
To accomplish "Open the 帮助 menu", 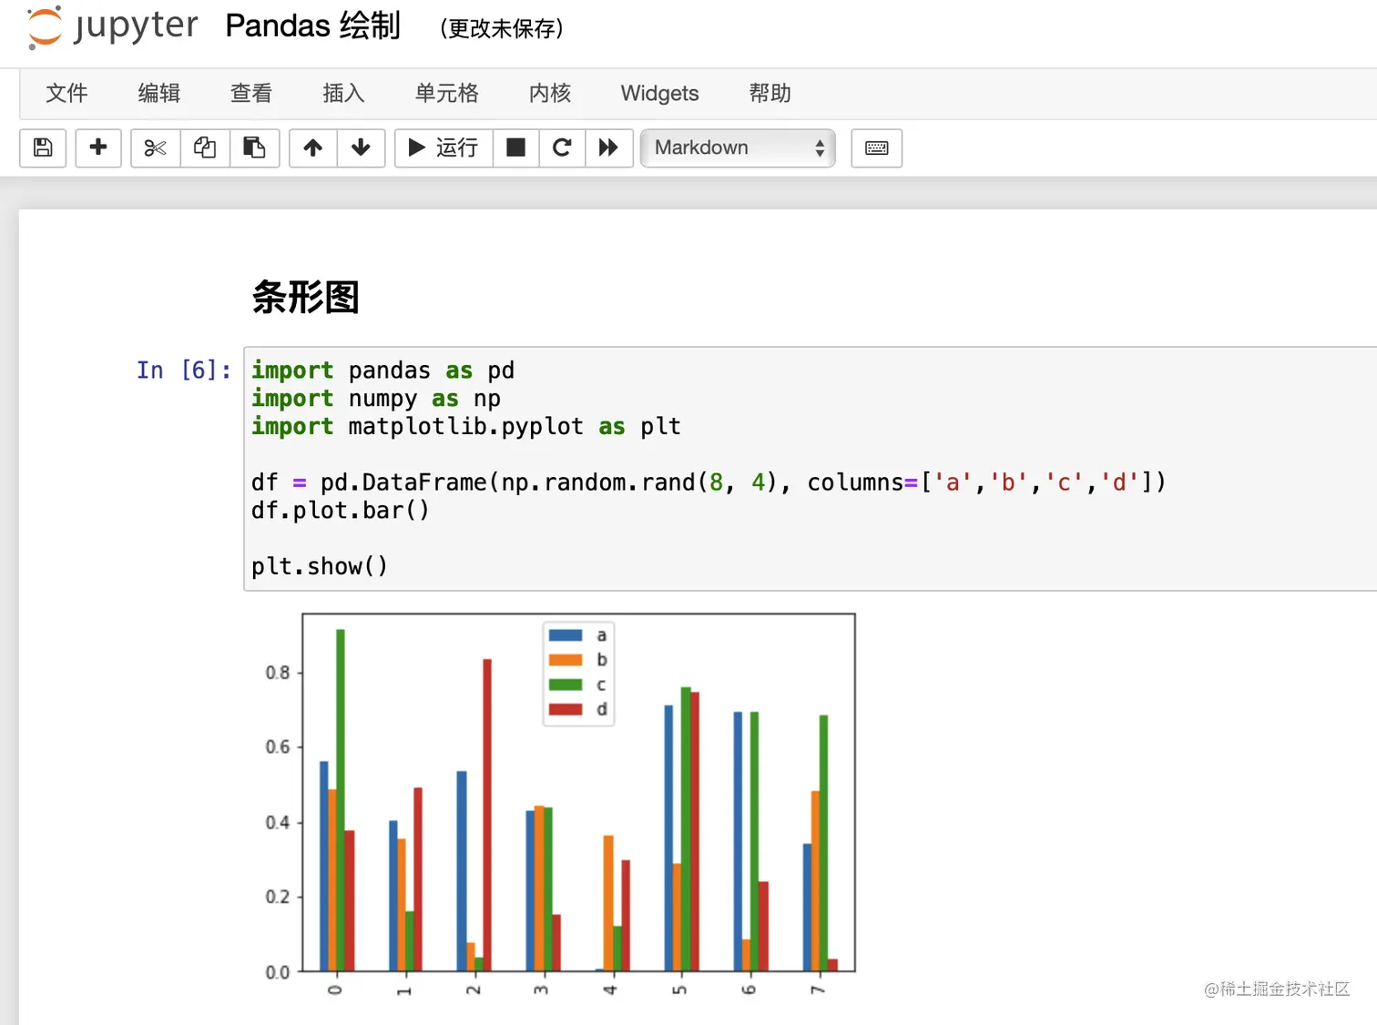I will pos(770,93).
